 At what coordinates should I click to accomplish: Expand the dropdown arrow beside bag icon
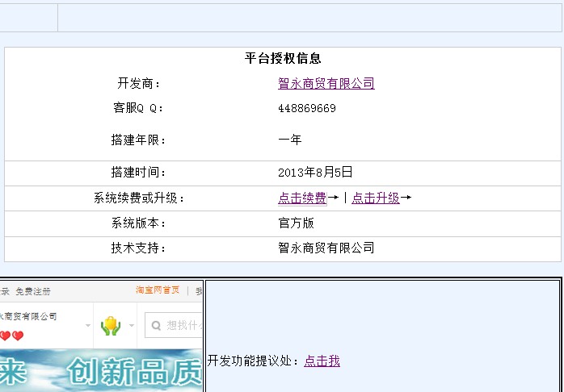click(131, 326)
